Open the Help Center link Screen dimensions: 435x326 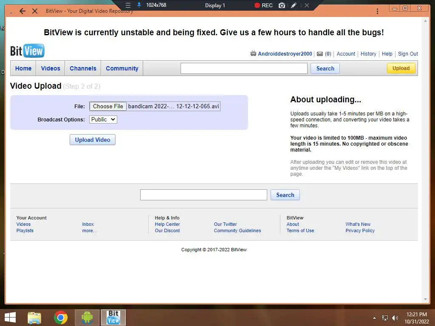click(167, 224)
